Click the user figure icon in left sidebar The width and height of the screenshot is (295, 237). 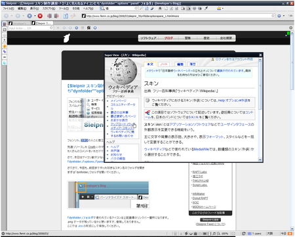coord(5,41)
